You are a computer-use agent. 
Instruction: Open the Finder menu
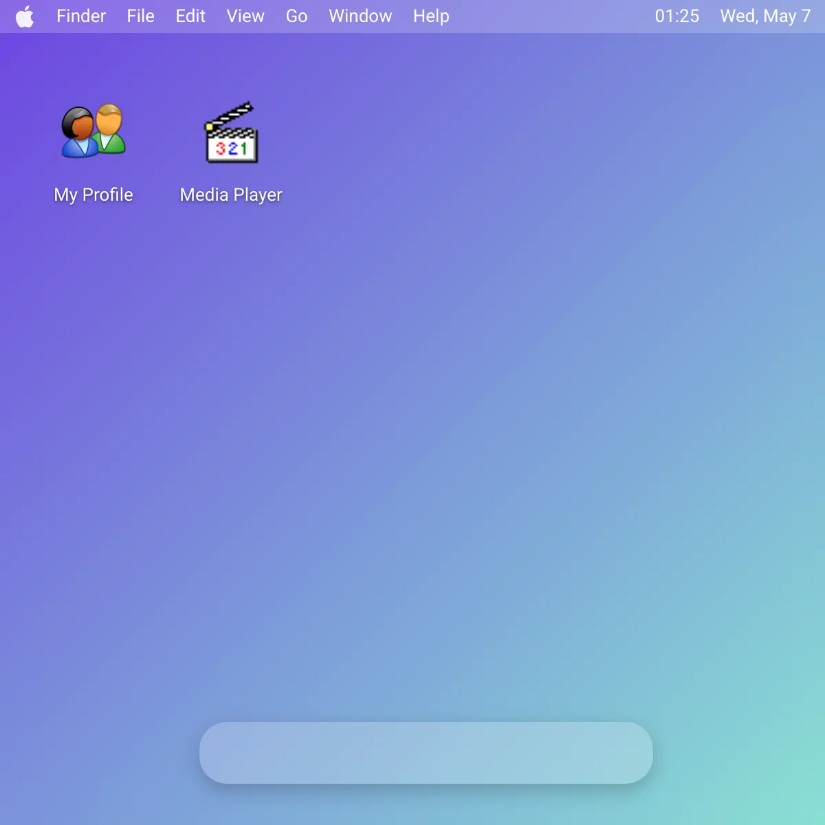pyautogui.click(x=81, y=16)
